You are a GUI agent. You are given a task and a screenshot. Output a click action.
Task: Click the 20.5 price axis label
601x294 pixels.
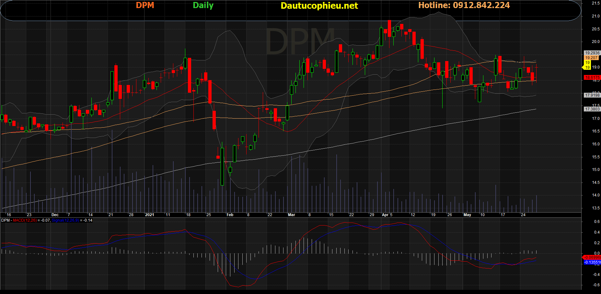[596, 29]
